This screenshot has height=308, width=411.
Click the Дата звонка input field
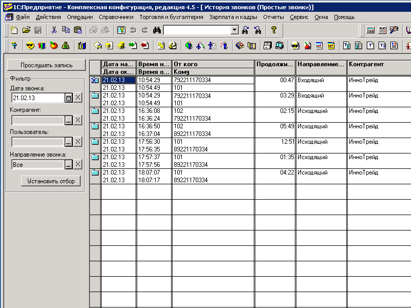tap(38, 98)
